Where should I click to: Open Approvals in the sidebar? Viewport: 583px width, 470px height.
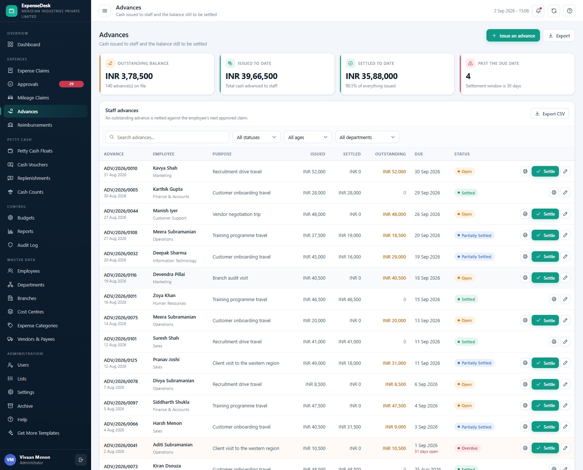46,84
